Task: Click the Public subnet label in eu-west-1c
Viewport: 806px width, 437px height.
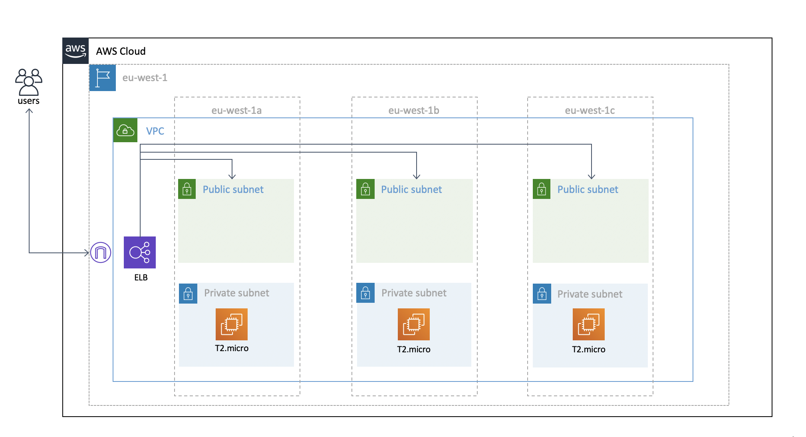Action: coord(588,189)
